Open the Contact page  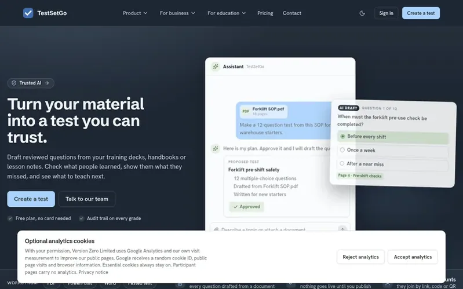[x=291, y=13]
